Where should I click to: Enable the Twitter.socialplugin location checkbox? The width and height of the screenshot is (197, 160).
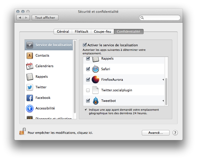(88, 90)
